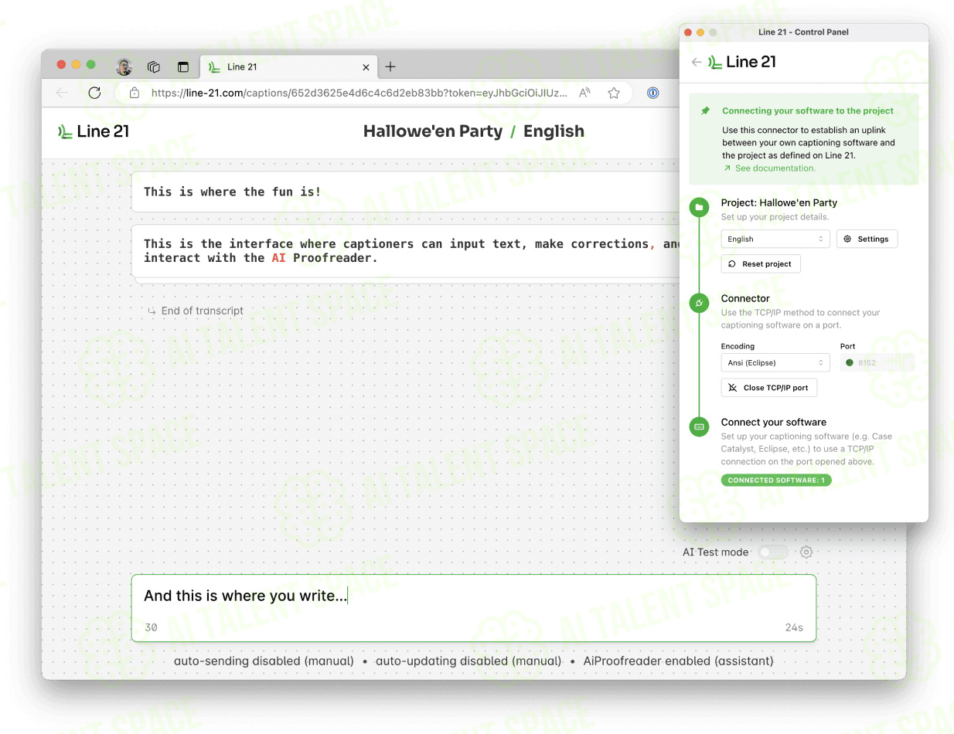The height and width of the screenshot is (734, 954).
Task: Click 'End of transcript' marker text
Action: click(x=202, y=311)
